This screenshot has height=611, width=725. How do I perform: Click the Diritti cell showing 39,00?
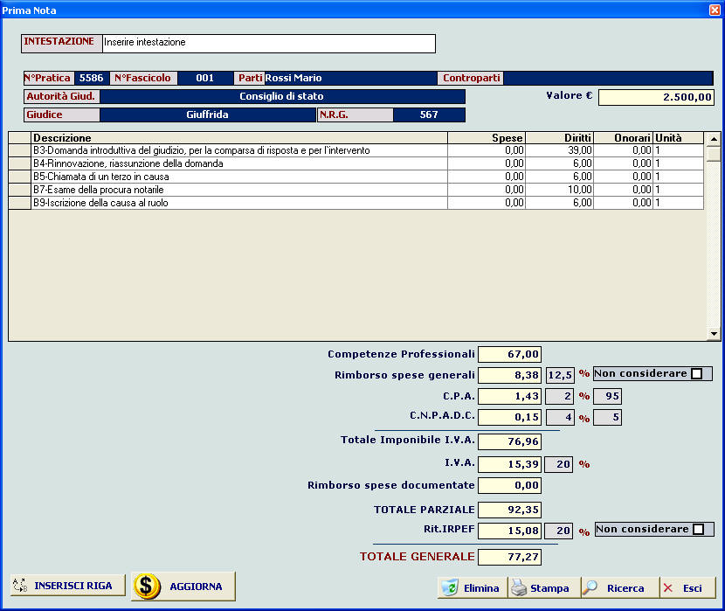tap(559, 150)
